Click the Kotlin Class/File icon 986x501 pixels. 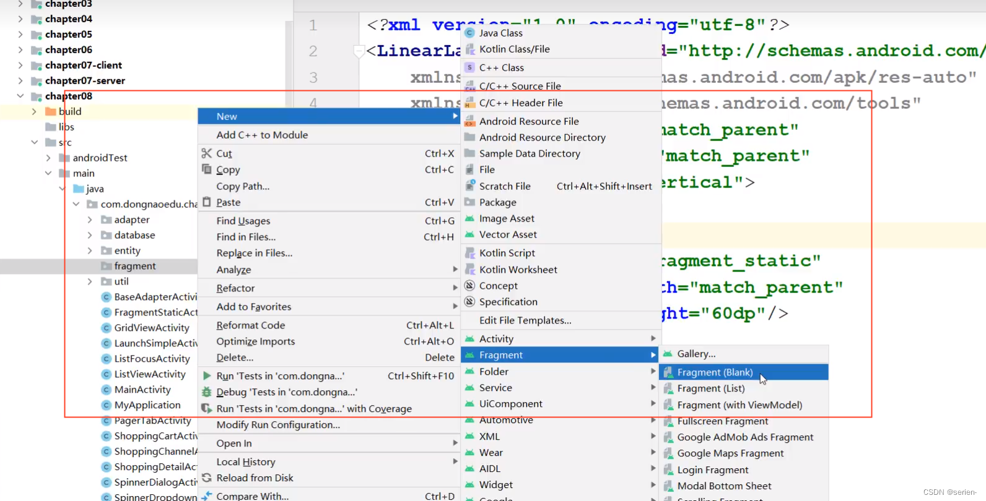click(470, 49)
